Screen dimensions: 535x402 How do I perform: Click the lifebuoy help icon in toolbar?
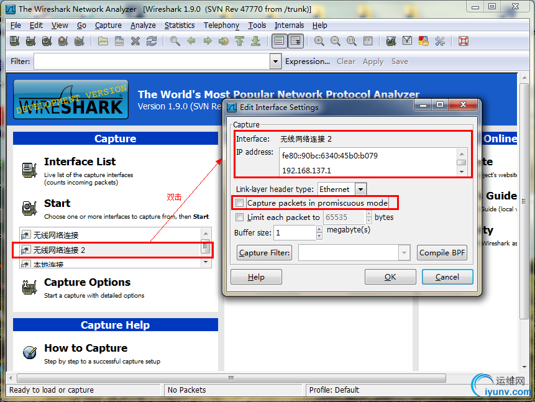click(x=464, y=41)
